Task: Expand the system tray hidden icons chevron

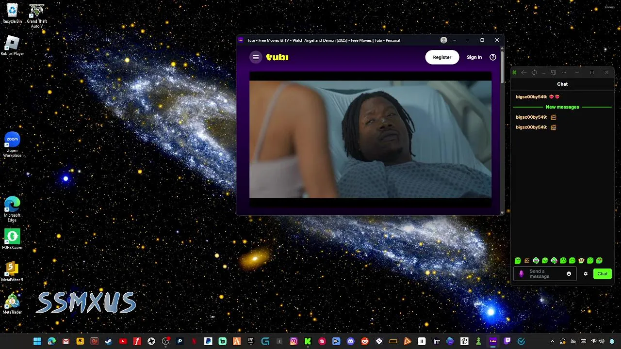Action: pyautogui.click(x=552, y=341)
